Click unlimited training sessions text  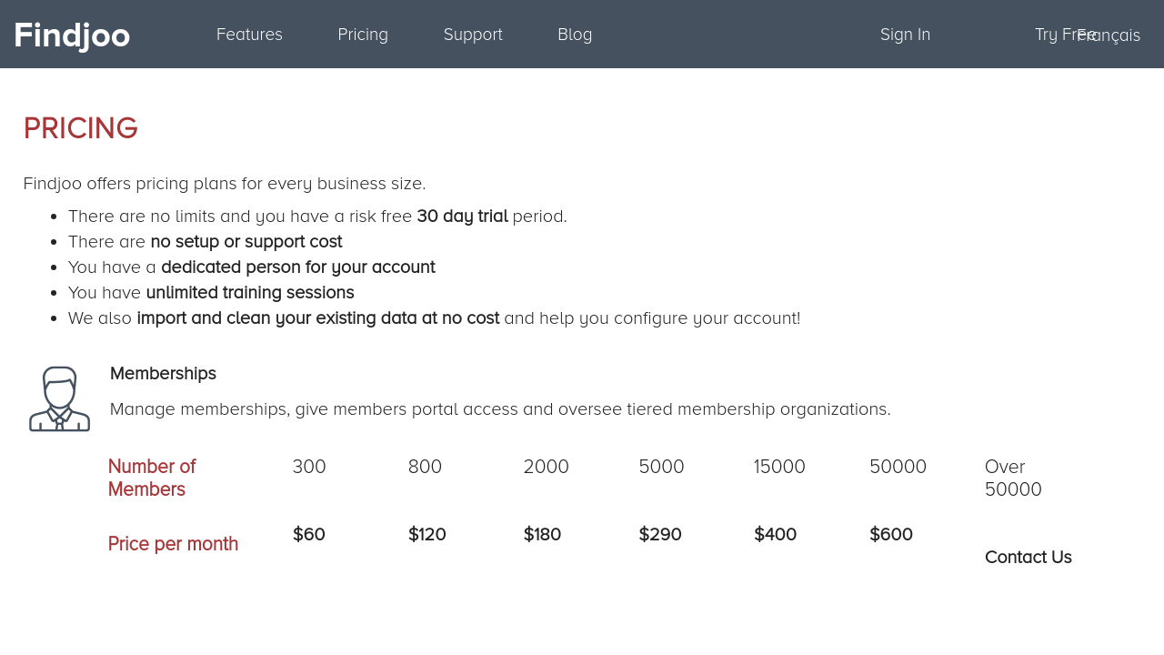pyautogui.click(x=250, y=293)
